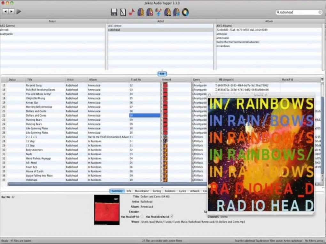The image size is (326, 244).
Task: Click the forward navigation arrow in toolbar
Action: click(x=12, y=11)
